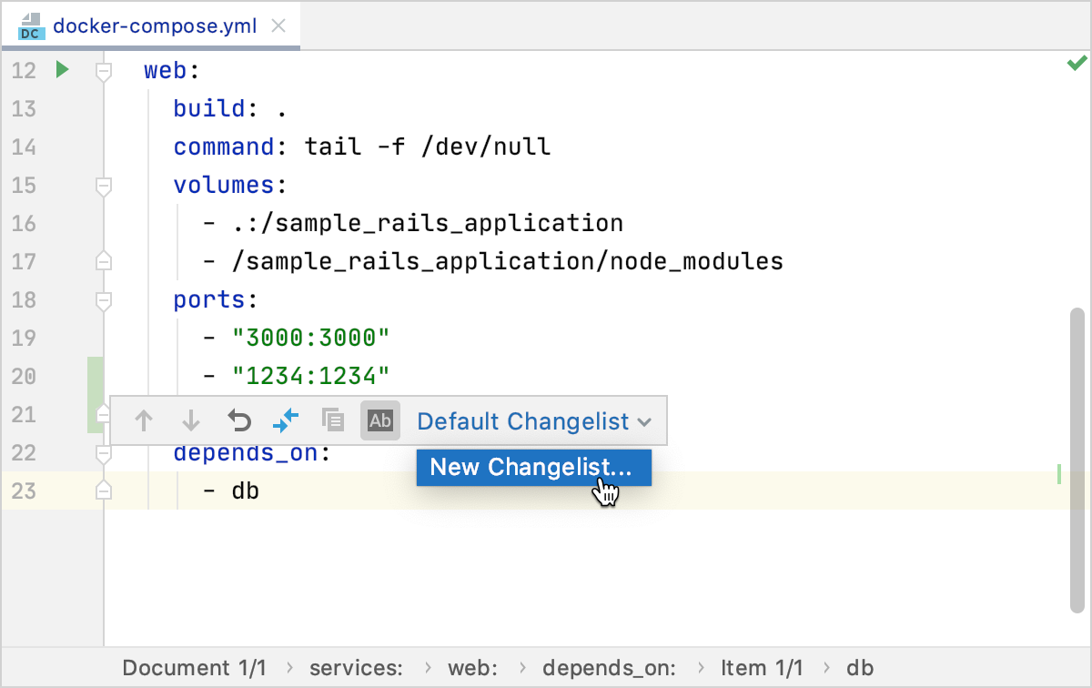Copy the changed lines using copy icon
Image resolution: width=1092 pixels, height=688 pixels.
(332, 420)
